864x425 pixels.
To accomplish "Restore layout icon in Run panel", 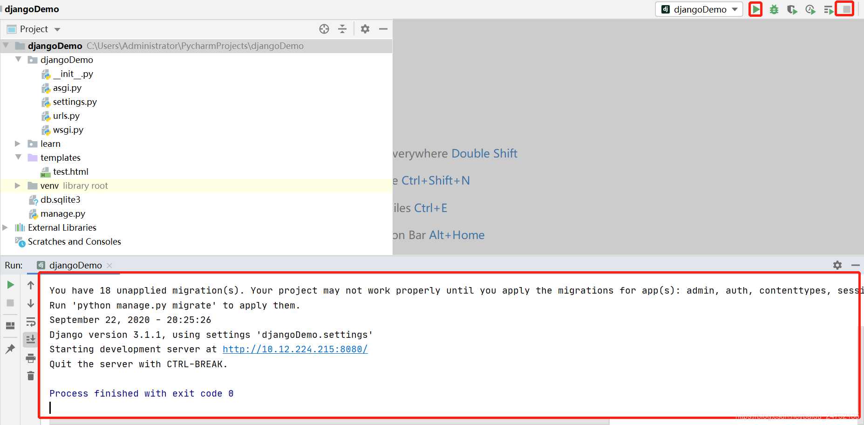I will click(10, 325).
